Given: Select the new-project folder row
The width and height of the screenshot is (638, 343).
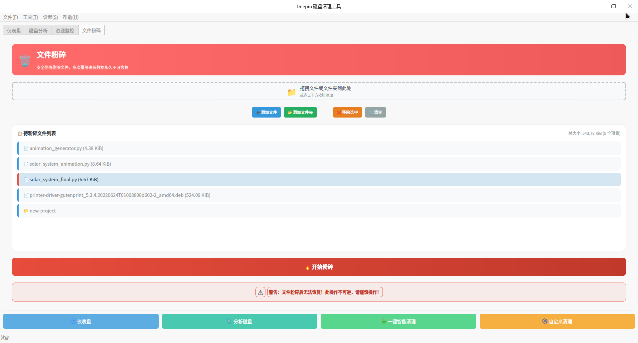Looking at the screenshot, I should click(319, 211).
